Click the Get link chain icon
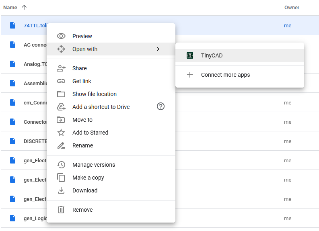This screenshot has height=231, width=319. click(x=61, y=81)
